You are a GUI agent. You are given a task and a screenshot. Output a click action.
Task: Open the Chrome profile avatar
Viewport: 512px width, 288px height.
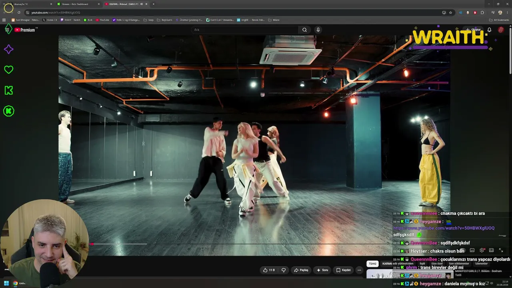500,12
